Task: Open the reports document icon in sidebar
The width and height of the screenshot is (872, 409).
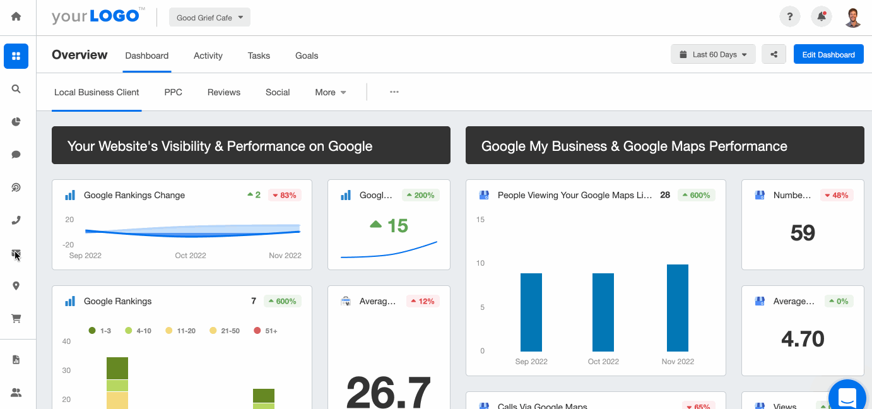Action: [x=16, y=360]
